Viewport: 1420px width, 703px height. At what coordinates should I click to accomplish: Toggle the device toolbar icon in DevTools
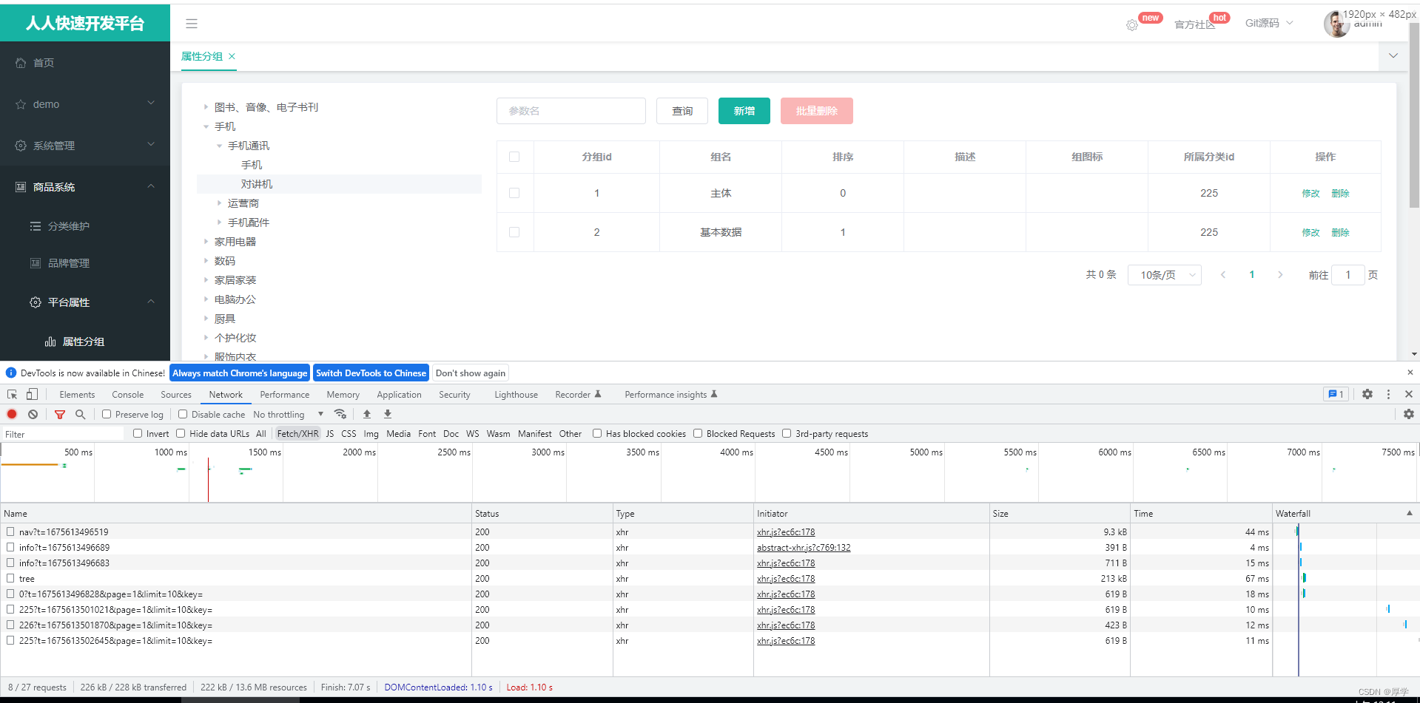32,395
